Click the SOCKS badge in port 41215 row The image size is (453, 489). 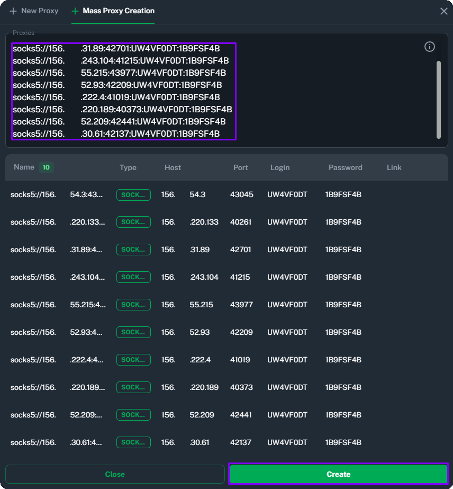(x=133, y=277)
